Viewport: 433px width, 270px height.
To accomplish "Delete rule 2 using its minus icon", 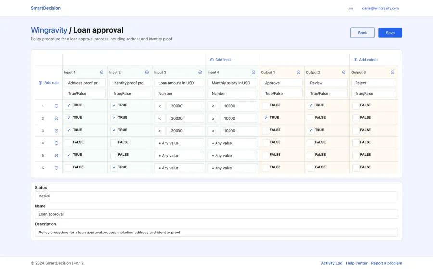I will pyautogui.click(x=56, y=118).
